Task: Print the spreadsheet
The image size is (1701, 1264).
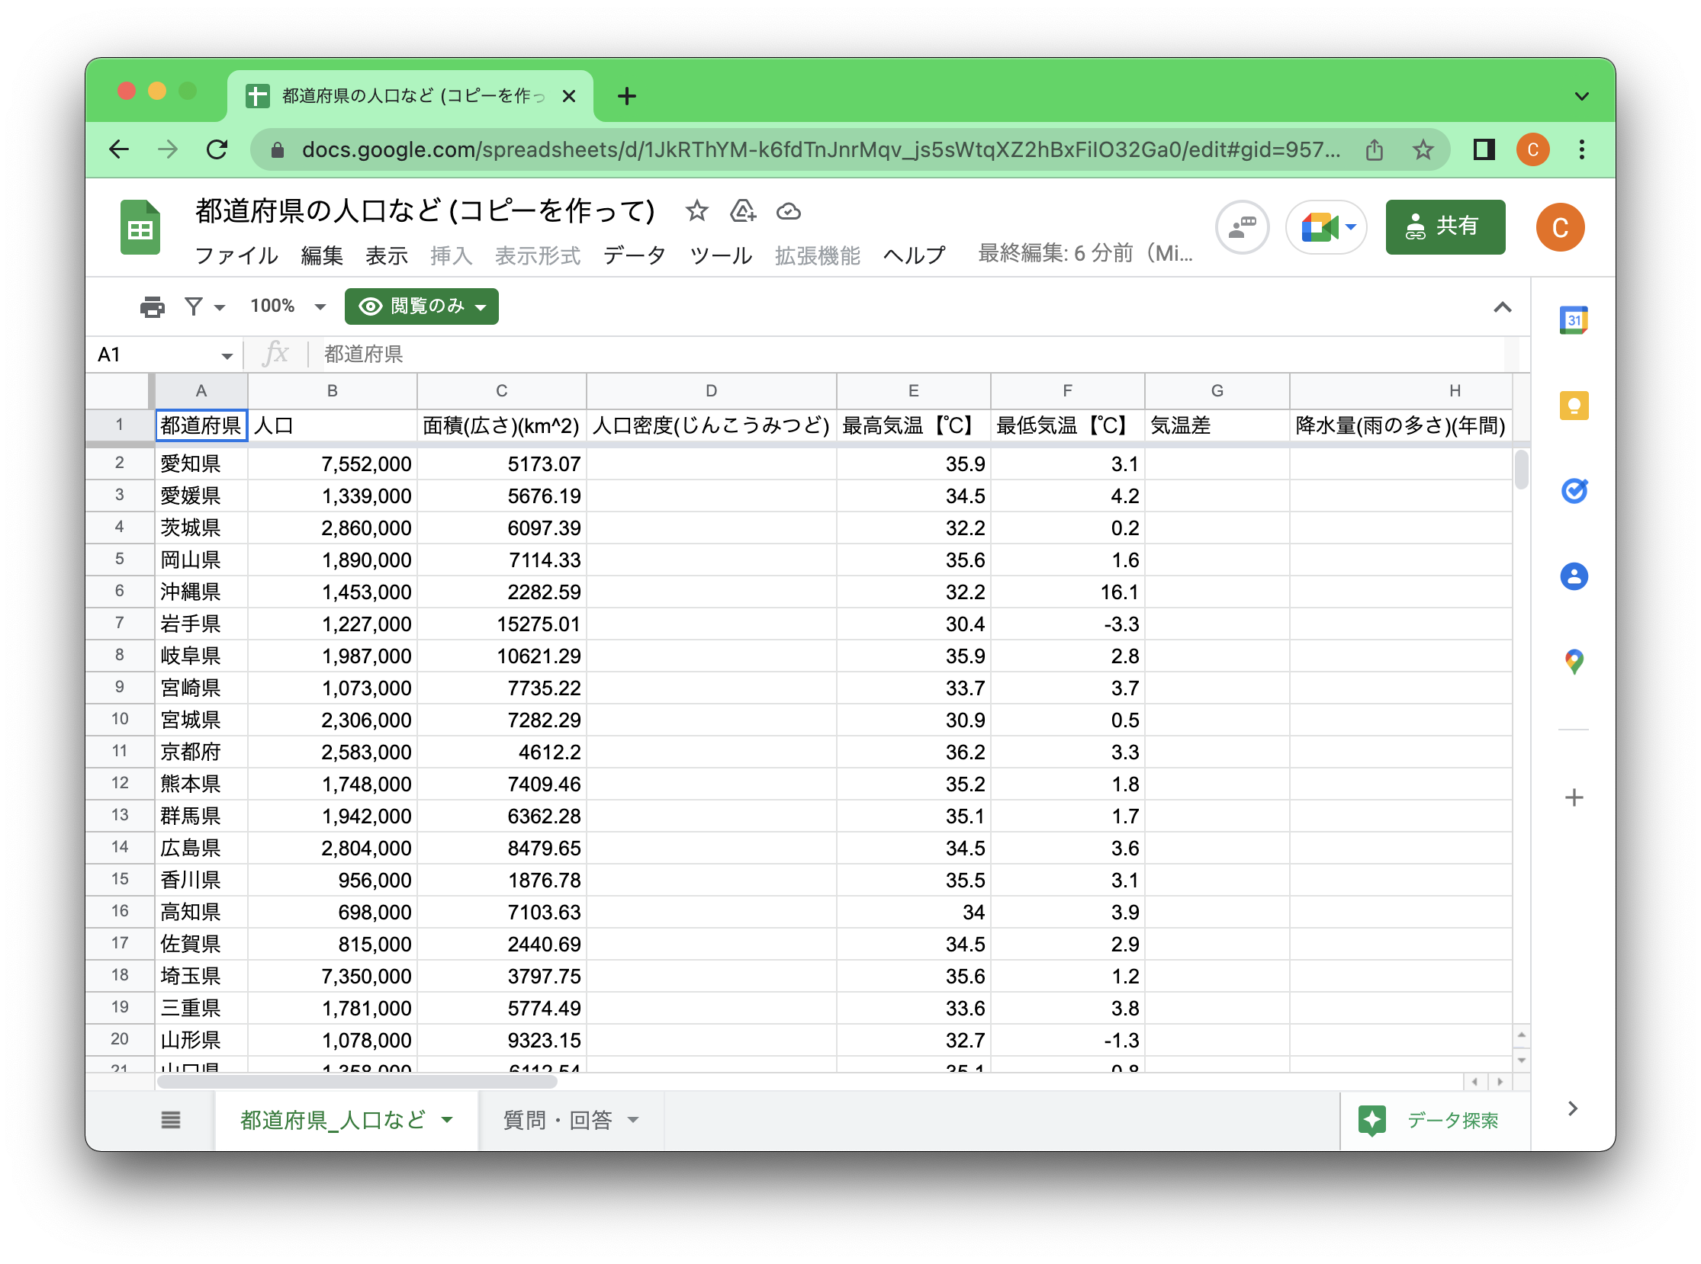Action: 153,306
